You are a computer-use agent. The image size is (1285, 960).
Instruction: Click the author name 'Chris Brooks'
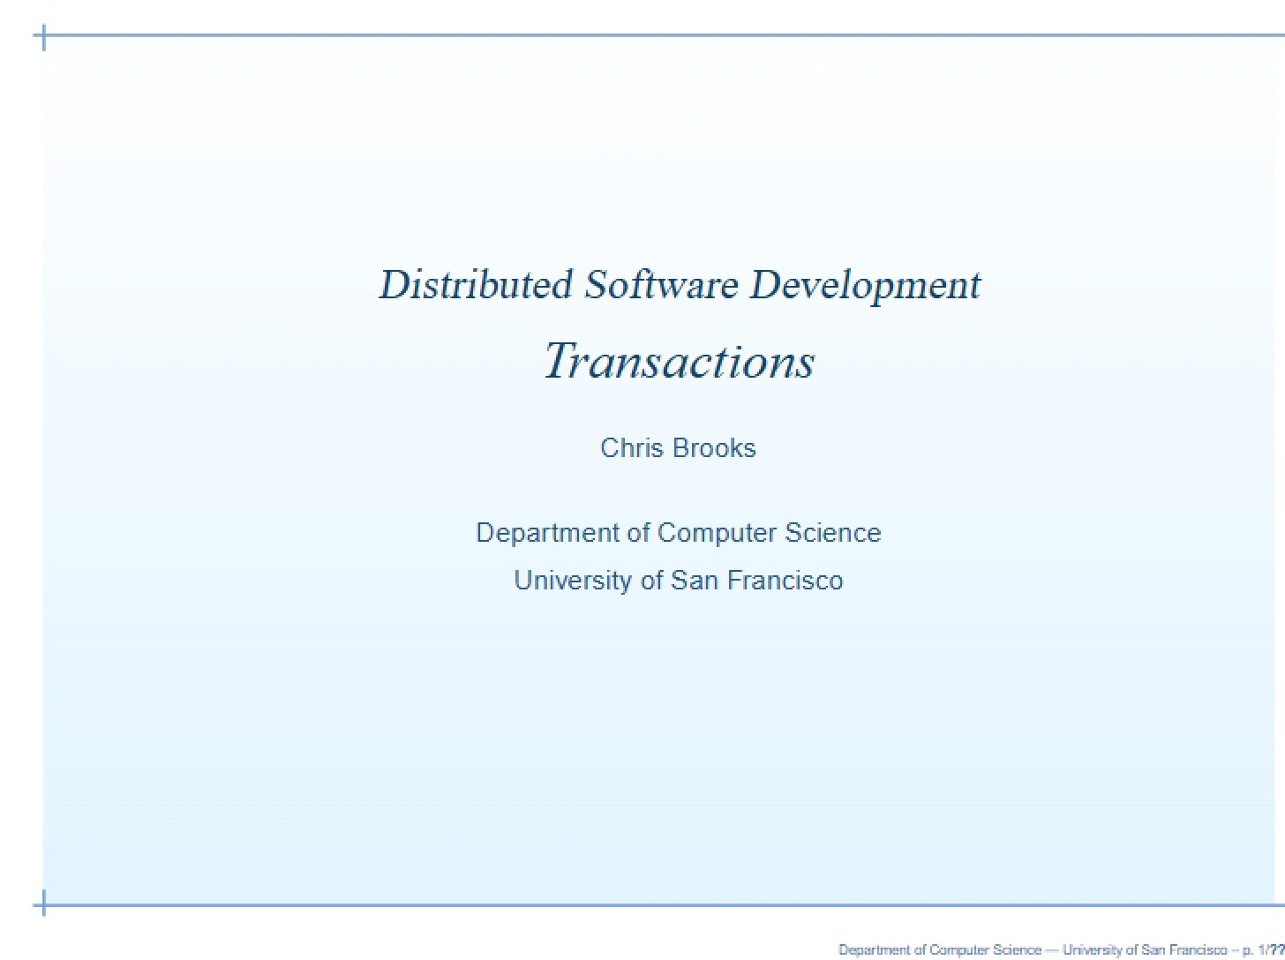click(678, 448)
